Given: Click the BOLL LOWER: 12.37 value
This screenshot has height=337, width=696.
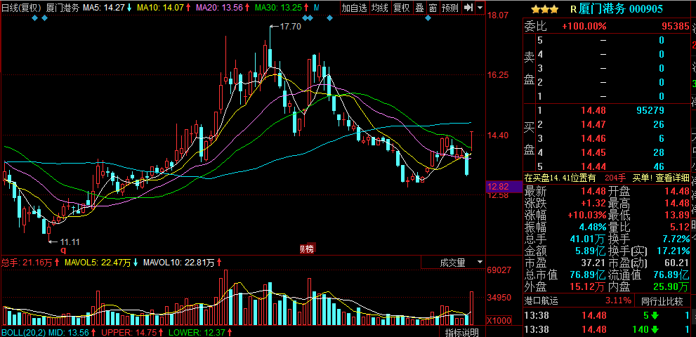Looking at the screenshot, I should click(199, 332).
